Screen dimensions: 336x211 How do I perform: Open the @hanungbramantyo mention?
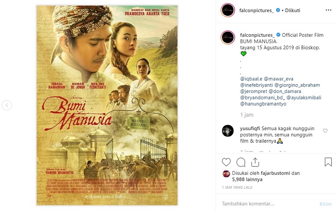tap(263, 104)
